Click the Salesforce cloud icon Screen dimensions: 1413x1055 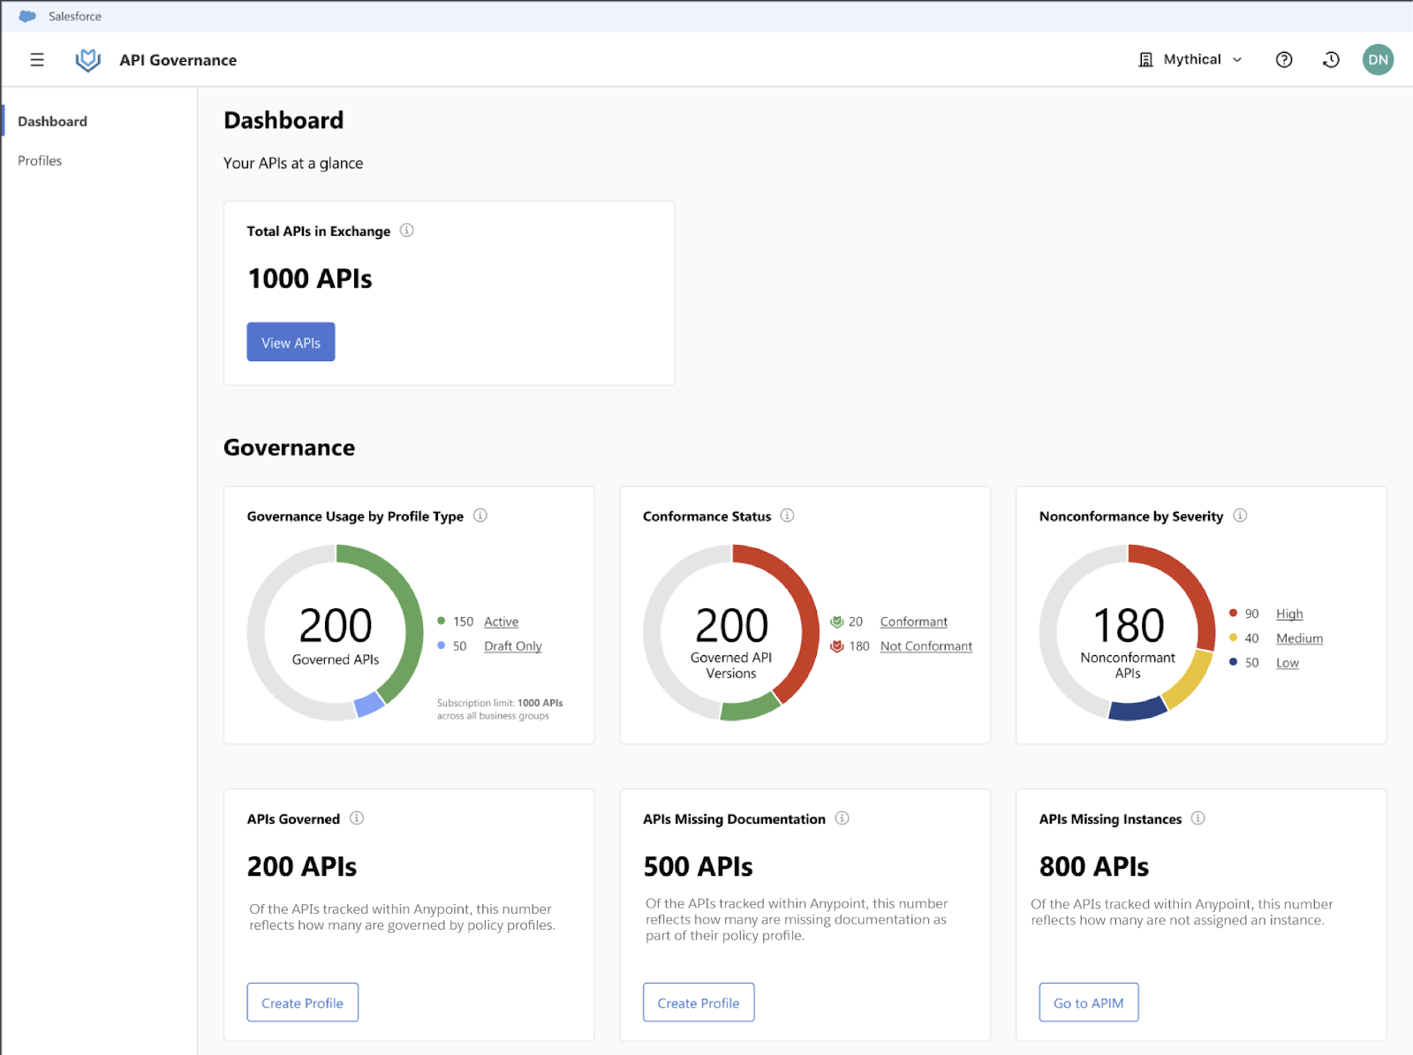(x=26, y=15)
